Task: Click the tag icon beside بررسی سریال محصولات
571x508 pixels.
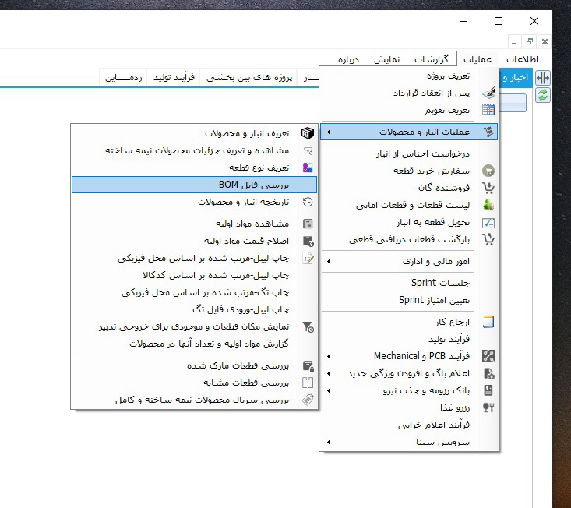Action: [x=308, y=400]
